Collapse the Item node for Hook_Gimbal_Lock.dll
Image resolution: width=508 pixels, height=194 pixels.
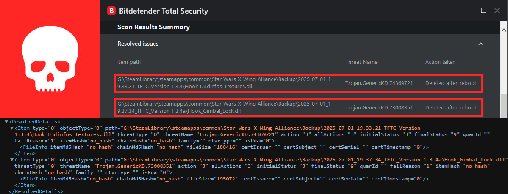(12, 160)
